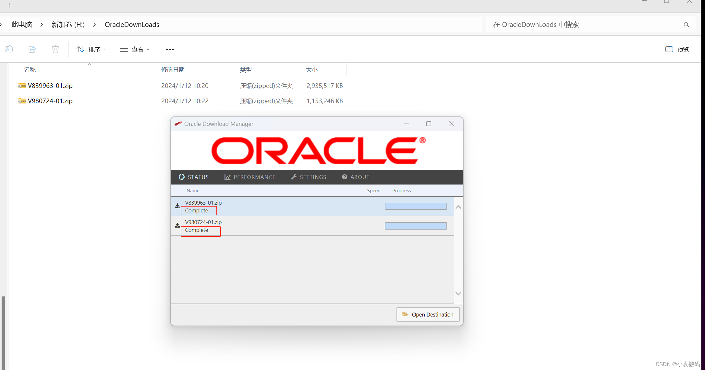The height and width of the screenshot is (370, 705).
Task: Click the search magnifier icon
Action: (686, 24)
